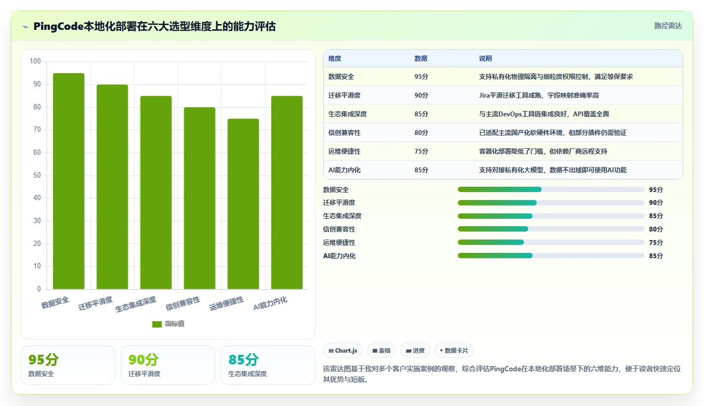704x406 pixels.
Task: Select the 数据安全 bar in the chart
Action: (x=68, y=181)
